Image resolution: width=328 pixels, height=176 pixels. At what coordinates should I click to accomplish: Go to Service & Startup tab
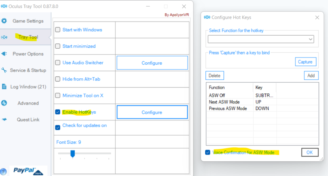coord(26,70)
